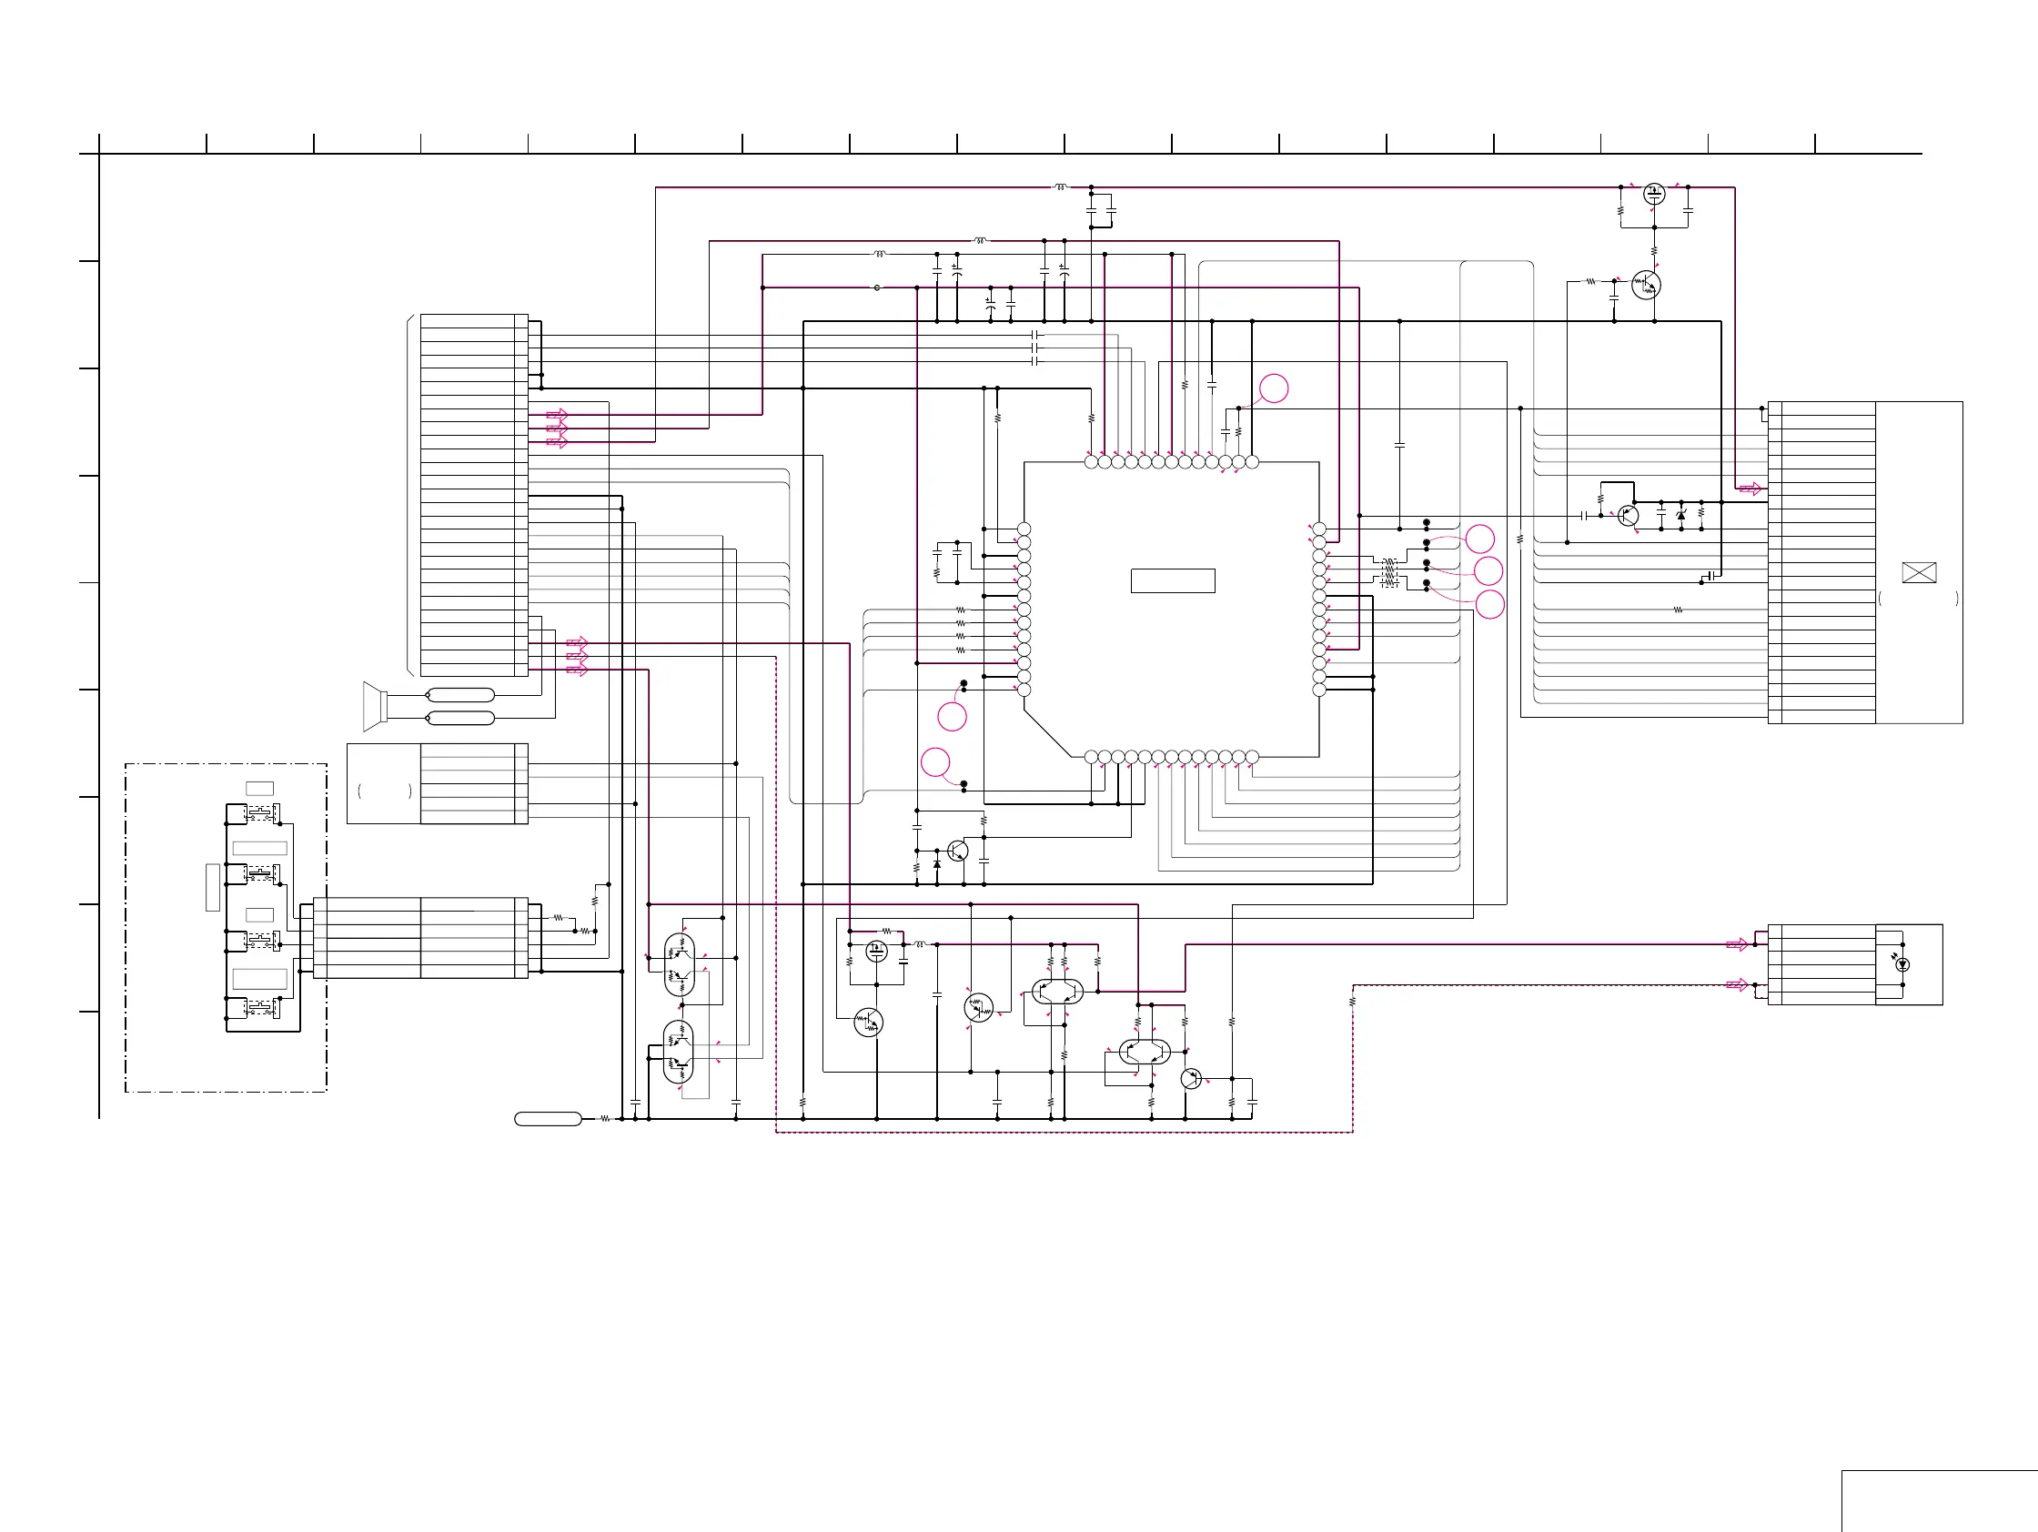Click the empty label rectangle inside the central IC
The image size is (2038, 1532).
[x=1172, y=580]
